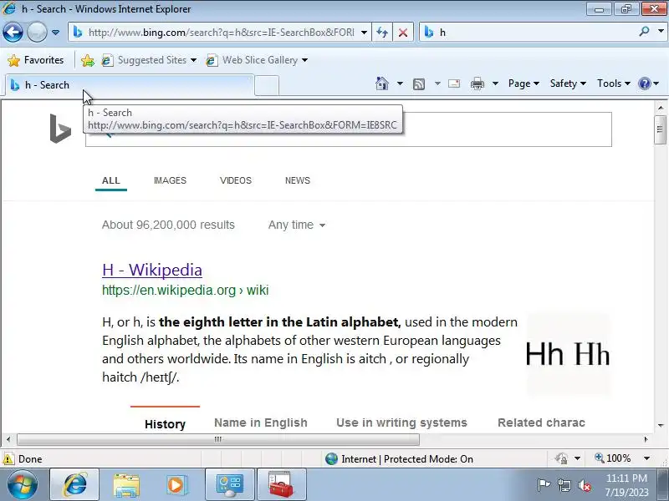Viewport: 669px width, 501px height.
Task: Click the Windows Start orb
Action: click(23, 485)
